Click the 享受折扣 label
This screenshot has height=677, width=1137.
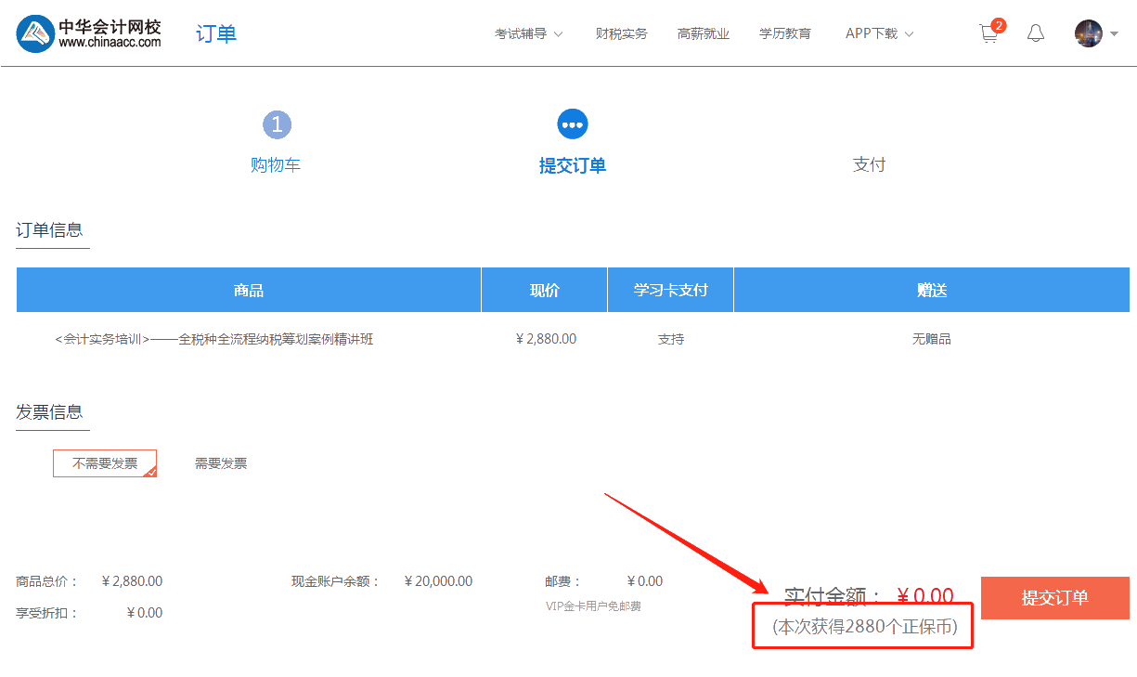[47, 613]
